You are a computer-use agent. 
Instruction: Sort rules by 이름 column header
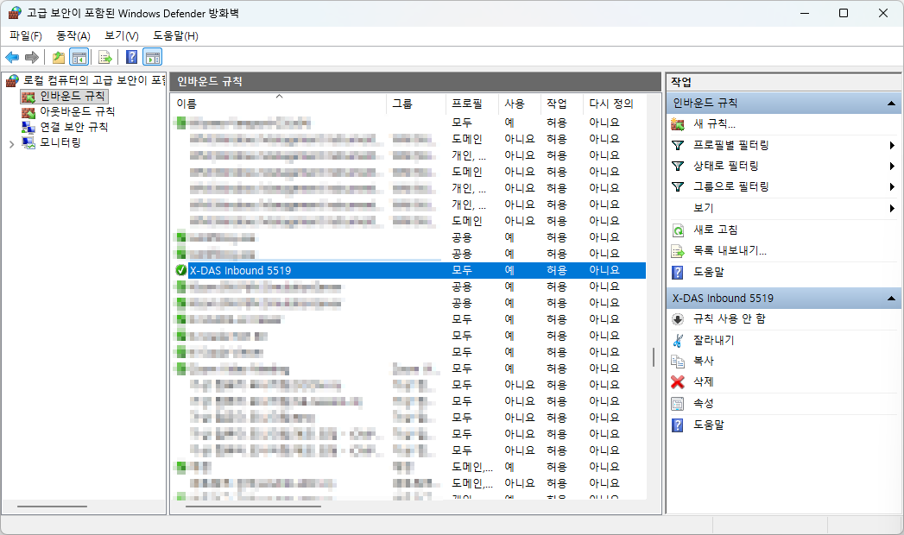(186, 104)
